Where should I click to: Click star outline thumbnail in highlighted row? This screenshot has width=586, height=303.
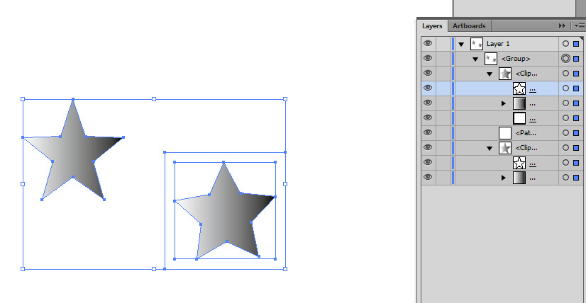(x=519, y=88)
